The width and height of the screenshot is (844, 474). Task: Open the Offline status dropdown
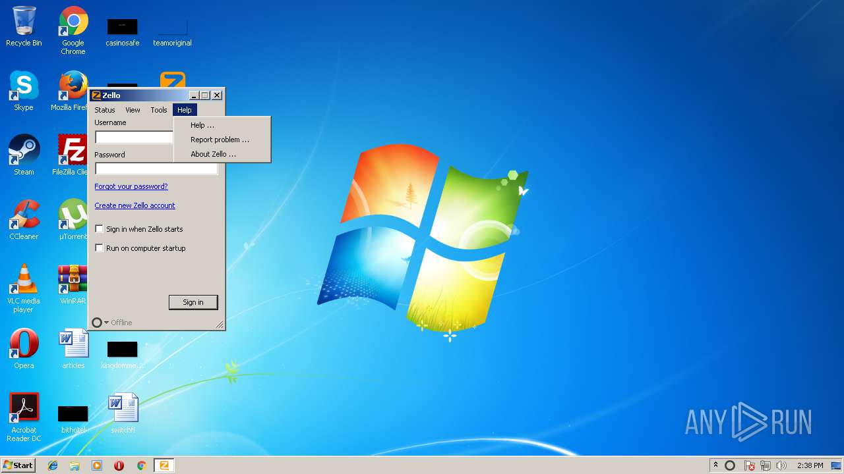pyautogui.click(x=112, y=323)
